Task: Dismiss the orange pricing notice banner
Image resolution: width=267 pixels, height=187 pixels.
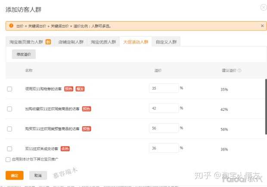Action: click(x=262, y=26)
